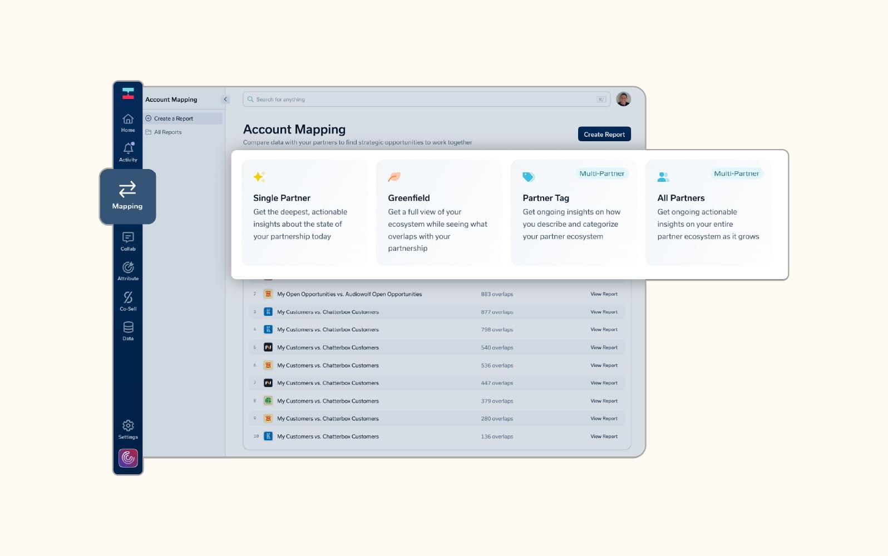
Task: Choose the Single Partner report card
Action: click(304, 213)
